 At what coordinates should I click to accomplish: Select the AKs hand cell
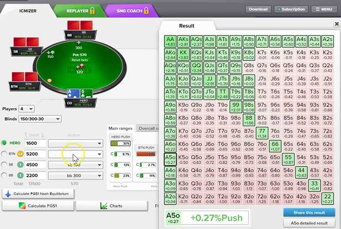(x=183, y=41)
